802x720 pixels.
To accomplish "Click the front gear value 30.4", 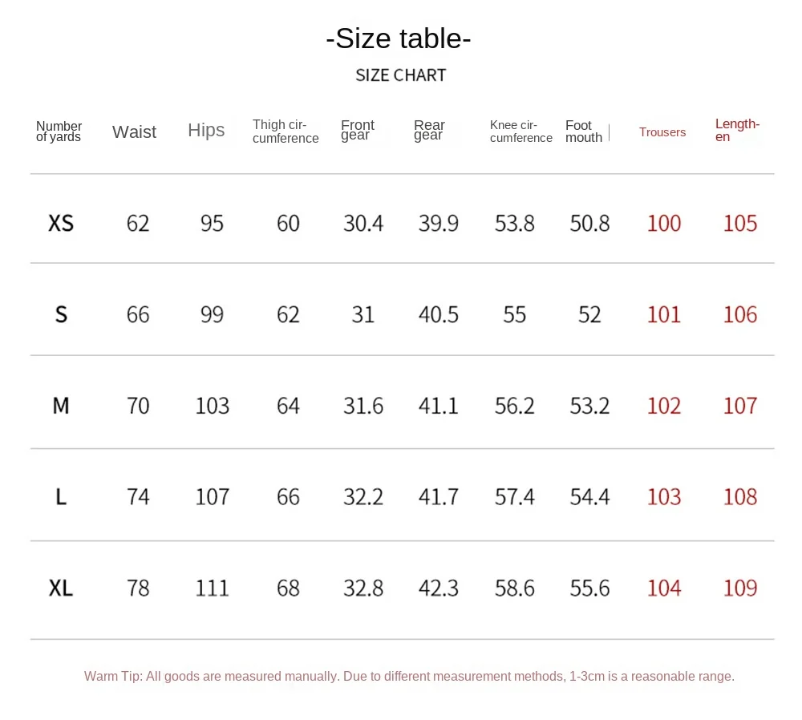I will tap(363, 223).
